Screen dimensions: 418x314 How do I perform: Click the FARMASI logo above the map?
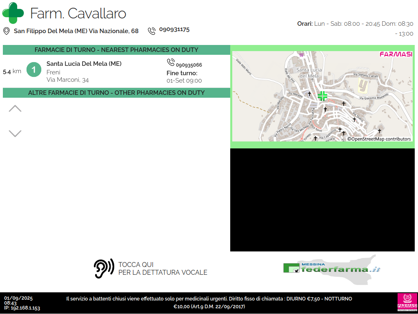396,54
